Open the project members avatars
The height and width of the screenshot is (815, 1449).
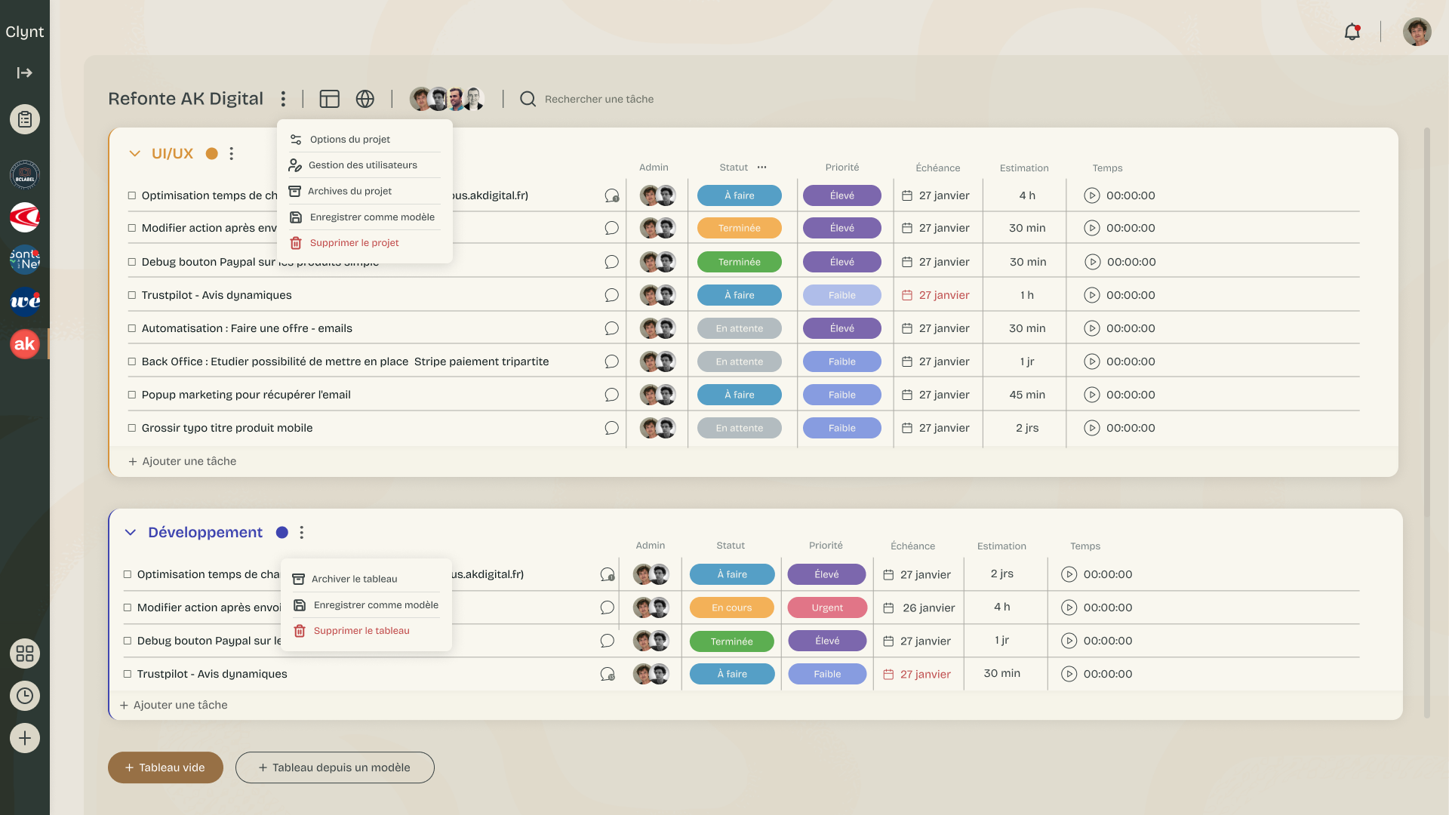point(447,99)
